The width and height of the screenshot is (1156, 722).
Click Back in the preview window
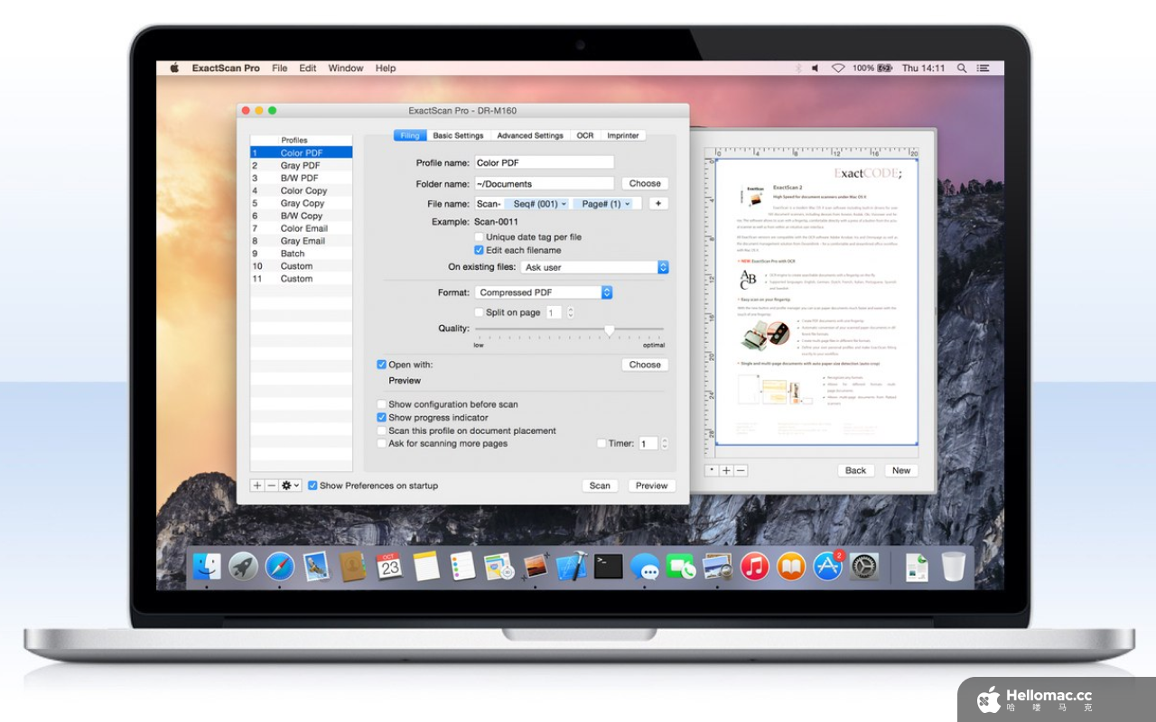click(x=855, y=470)
